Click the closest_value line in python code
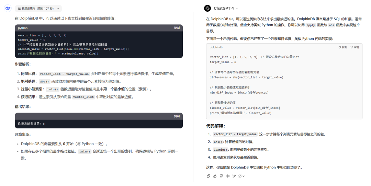The image size is (371, 186). pyautogui.click(x=74, y=49)
